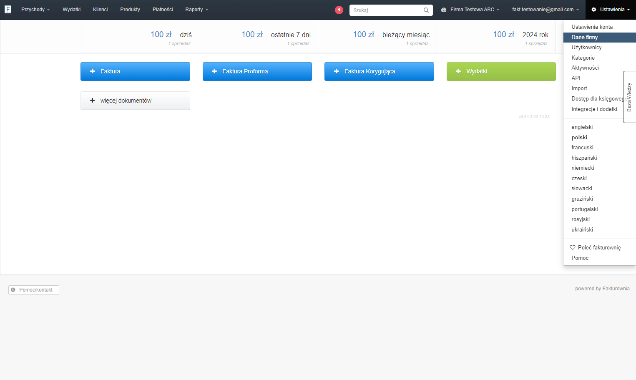
Task: Switch language to angielski
Action: [x=599, y=127]
